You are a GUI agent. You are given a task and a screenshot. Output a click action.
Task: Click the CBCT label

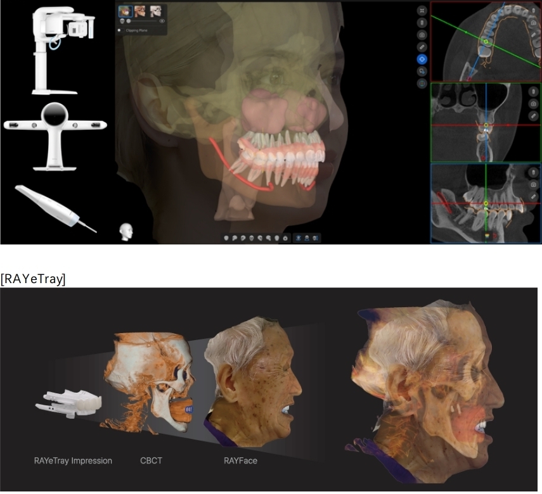151,460
